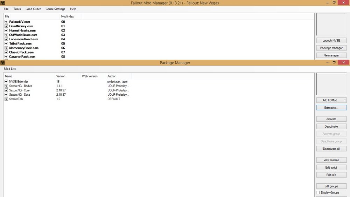This screenshot has width=350, height=197.
Task: Toggle MercenaryPack.esm checkbox
Action: pyautogui.click(x=6, y=48)
